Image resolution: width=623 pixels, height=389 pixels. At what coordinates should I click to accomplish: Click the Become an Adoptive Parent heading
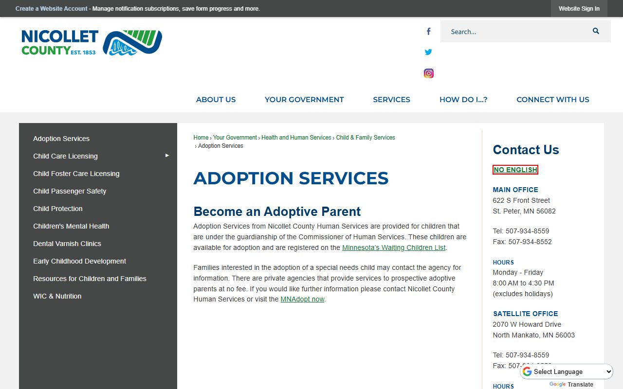click(x=277, y=212)
